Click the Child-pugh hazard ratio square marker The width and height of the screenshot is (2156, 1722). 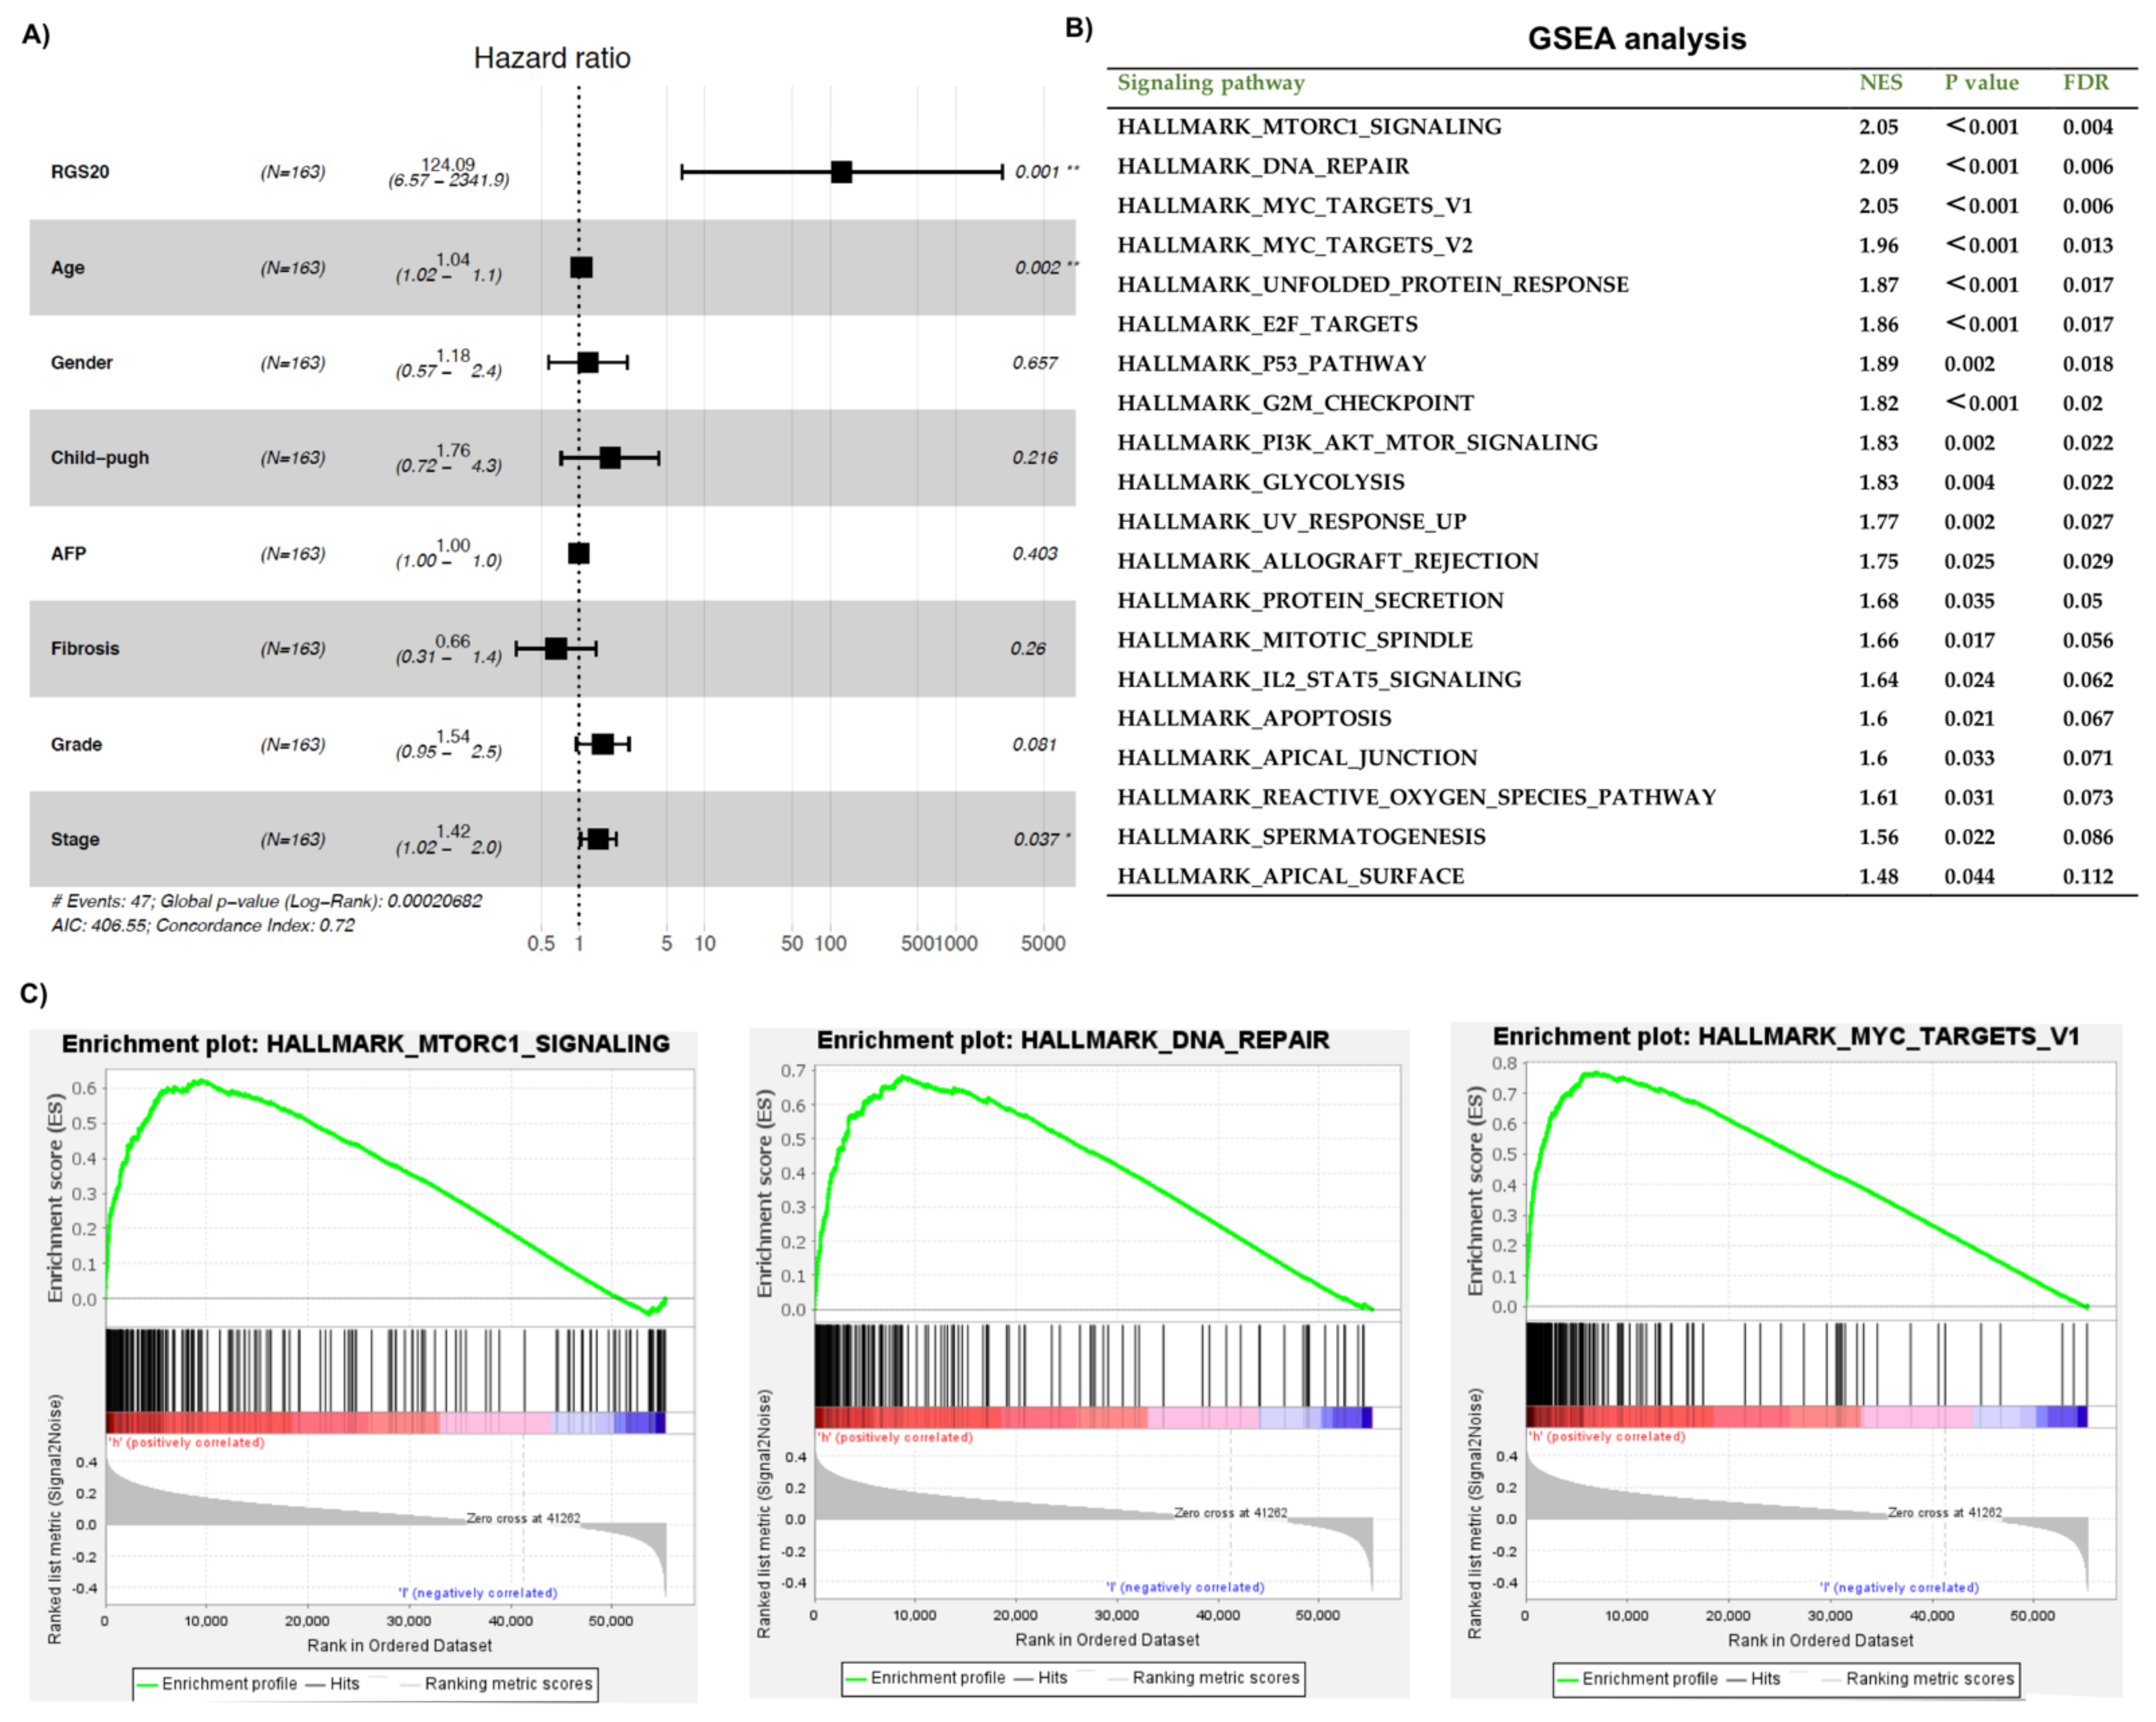tap(610, 458)
